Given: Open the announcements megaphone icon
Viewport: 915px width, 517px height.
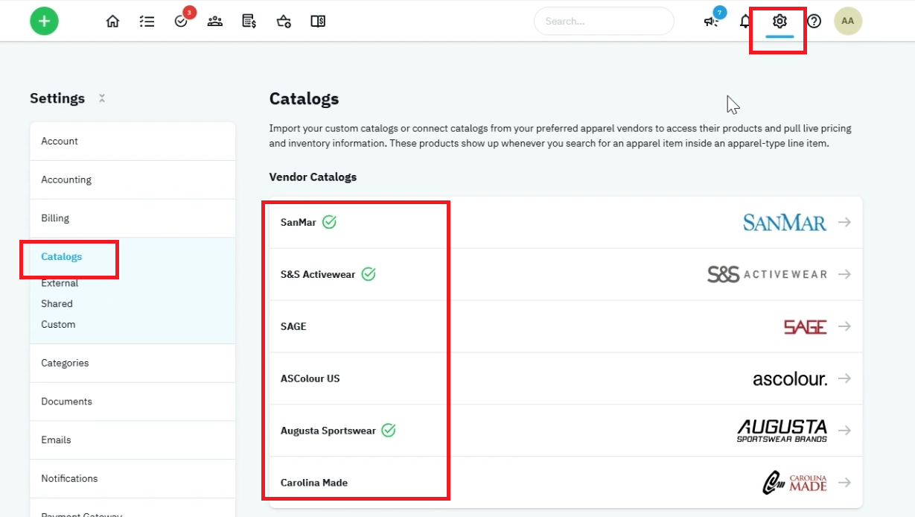Looking at the screenshot, I should [712, 20].
